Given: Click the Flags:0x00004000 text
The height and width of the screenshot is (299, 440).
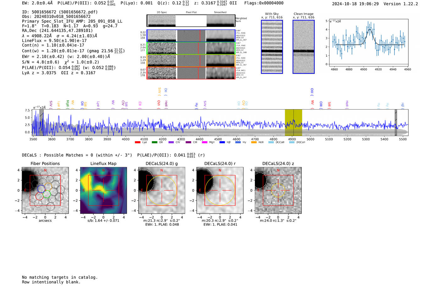Looking at the screenshot, I should [x=264, y=3].
